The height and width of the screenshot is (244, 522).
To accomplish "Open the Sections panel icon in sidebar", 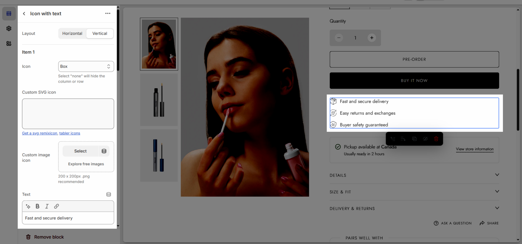I will 9,14.
